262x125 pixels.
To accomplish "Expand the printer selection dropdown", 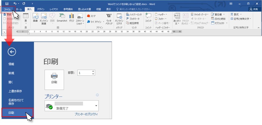I will click(96, 105).
